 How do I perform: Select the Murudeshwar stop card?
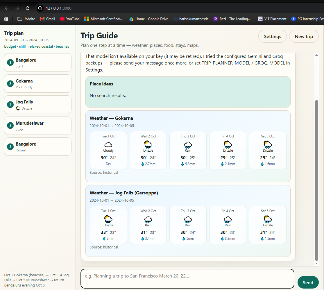[x=37, y=126]
